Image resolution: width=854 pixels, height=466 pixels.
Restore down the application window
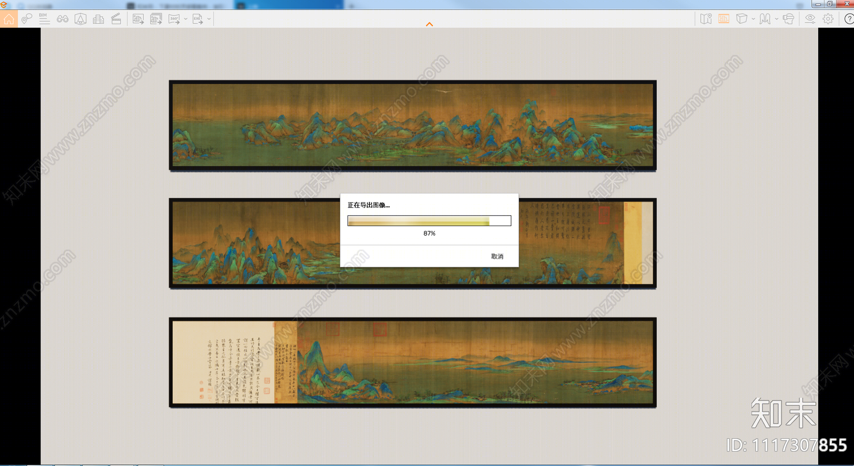click(830, 4)
